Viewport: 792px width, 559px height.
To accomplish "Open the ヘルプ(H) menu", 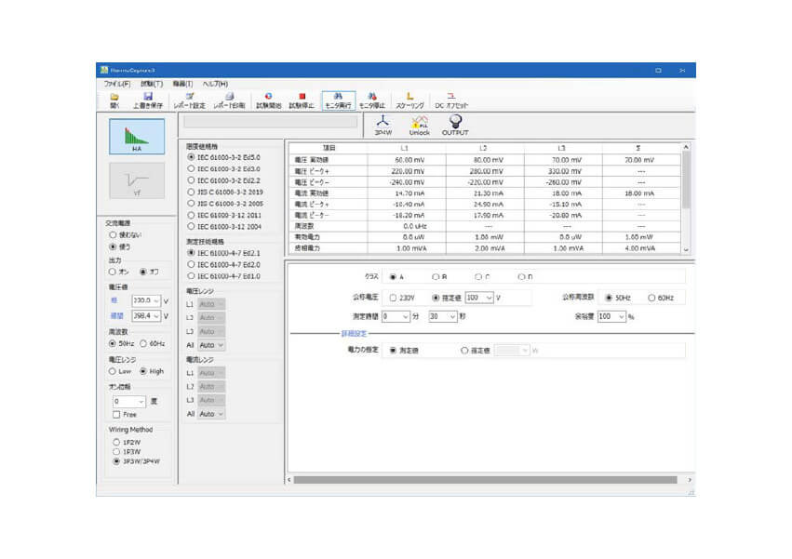I will (x=215, y=84).
